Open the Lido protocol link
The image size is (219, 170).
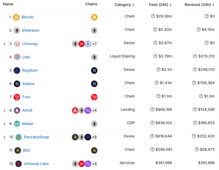point(26,57)
